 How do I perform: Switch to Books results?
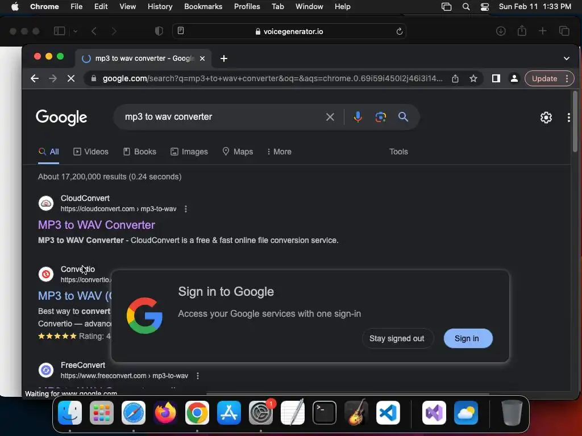[140, 152]
